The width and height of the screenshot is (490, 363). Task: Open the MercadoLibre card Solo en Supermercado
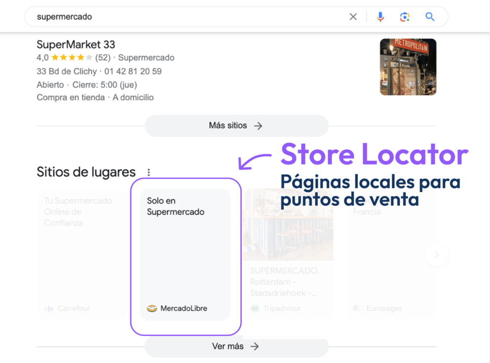185,254
